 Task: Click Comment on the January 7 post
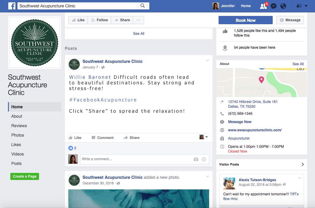103,138
